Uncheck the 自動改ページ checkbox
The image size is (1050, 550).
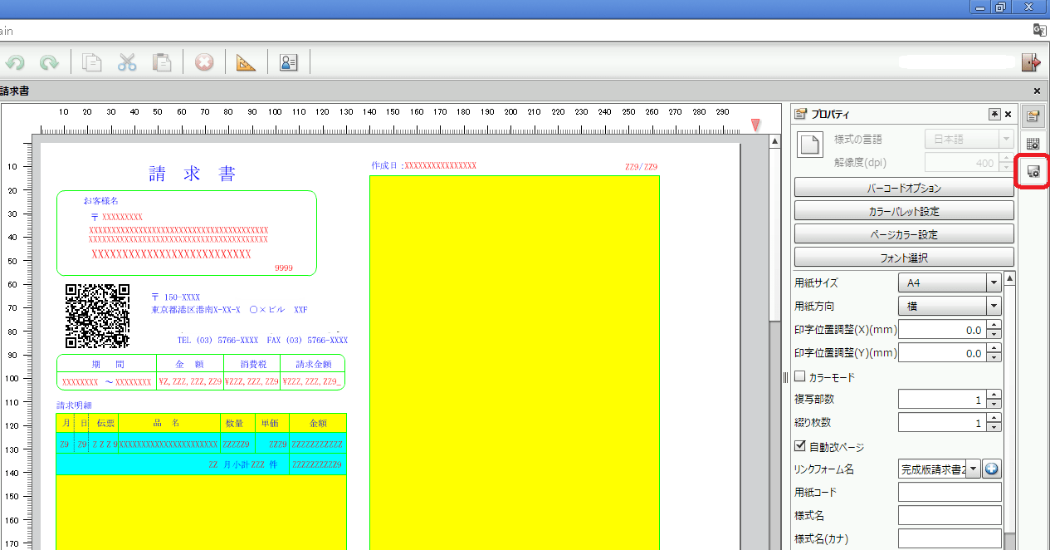coord(801,447)
